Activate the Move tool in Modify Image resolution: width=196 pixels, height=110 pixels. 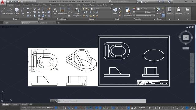[x=35, y=9]
